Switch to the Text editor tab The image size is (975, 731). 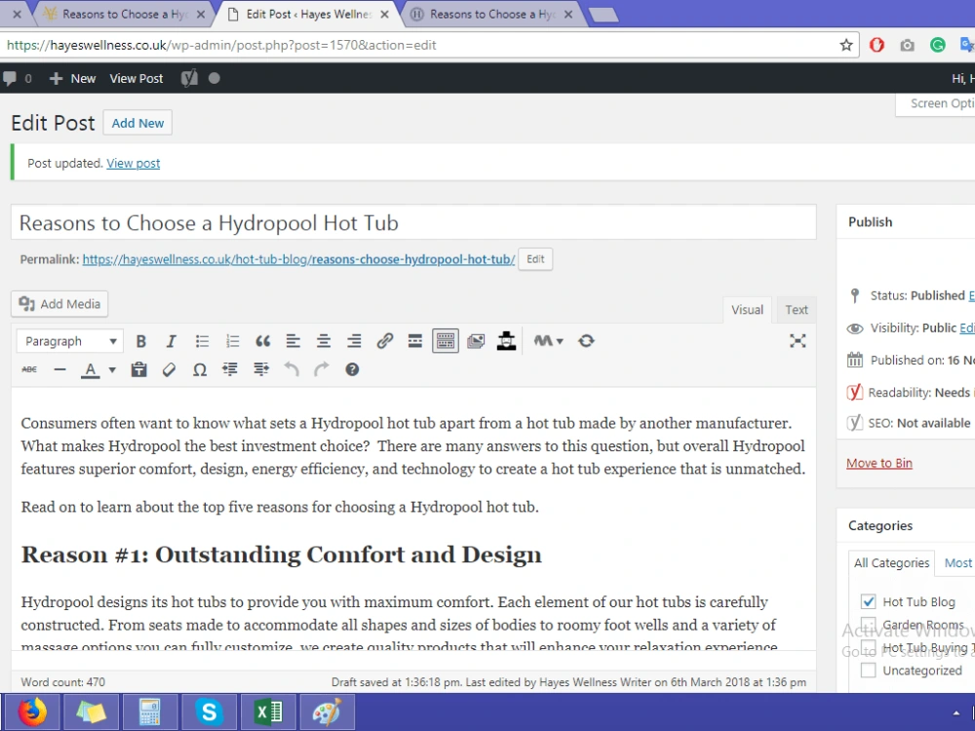[796, 310]
